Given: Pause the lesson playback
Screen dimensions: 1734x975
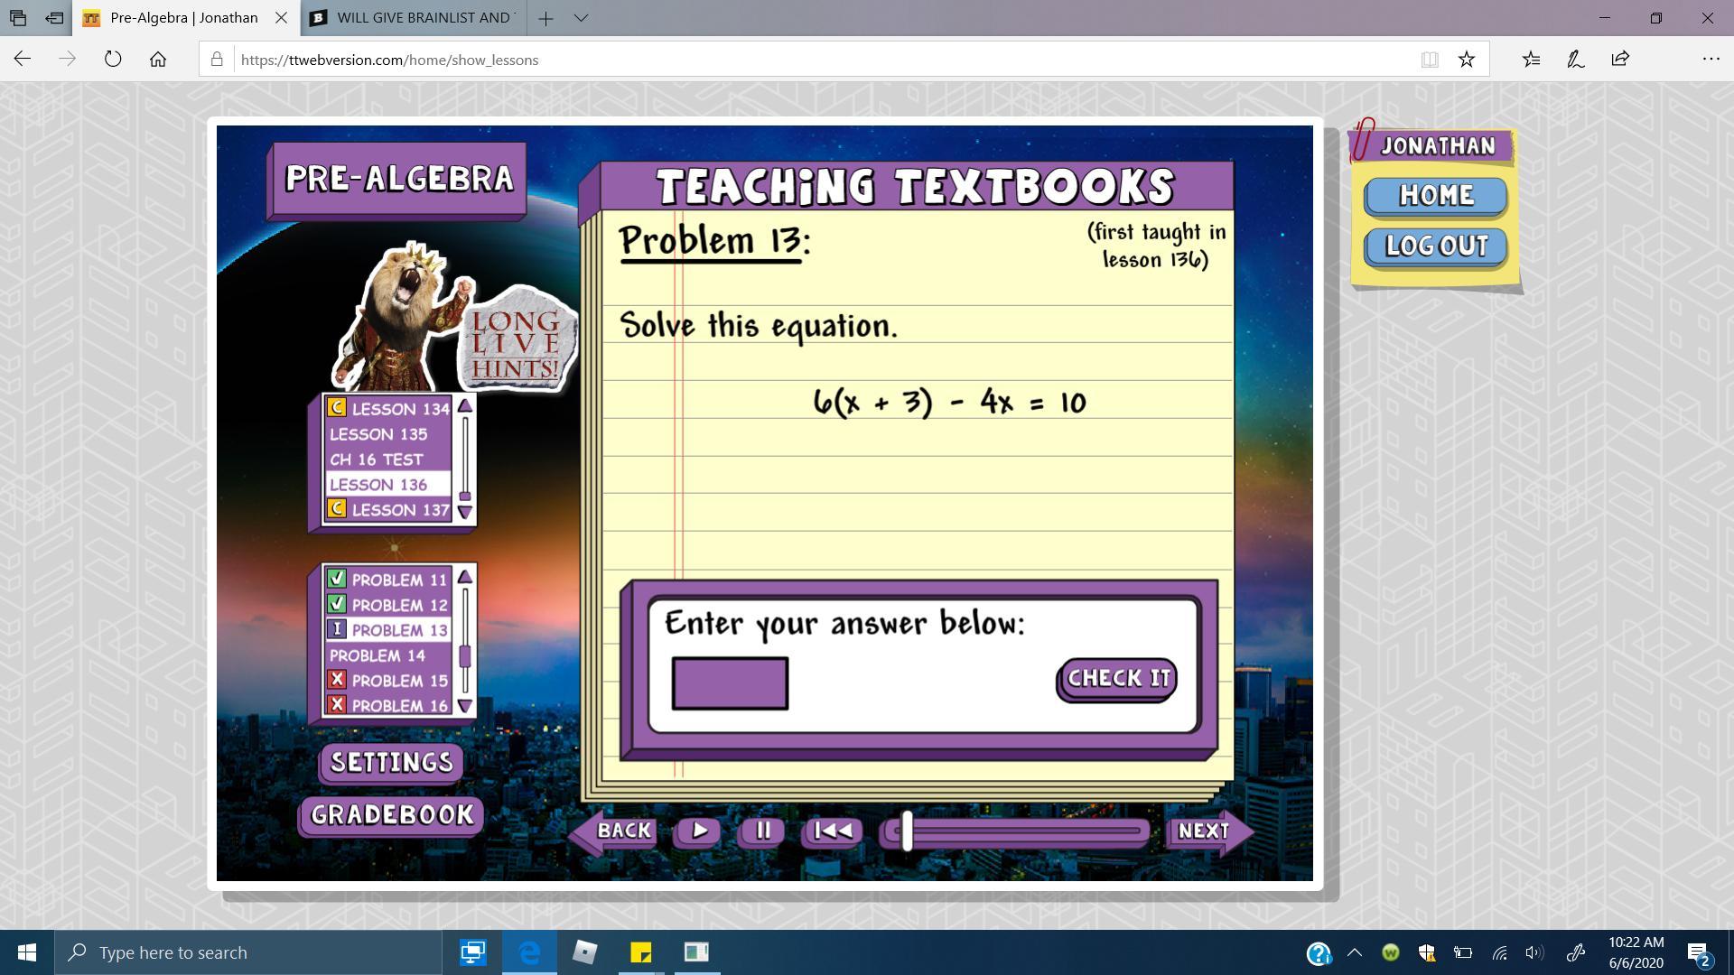Looking at the screenshot, I should pos(762,831).
